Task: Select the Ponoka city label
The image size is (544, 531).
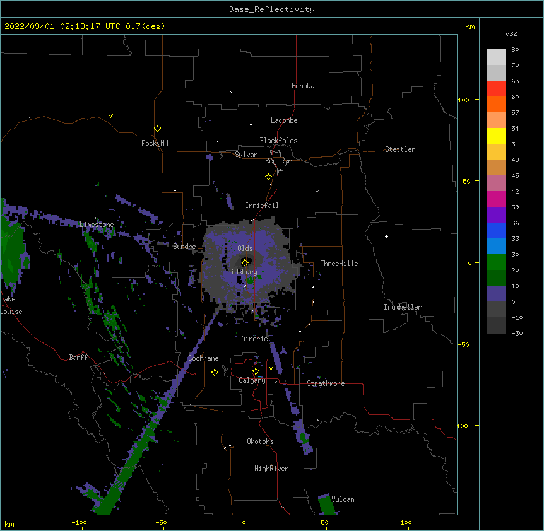Action: 303,86
